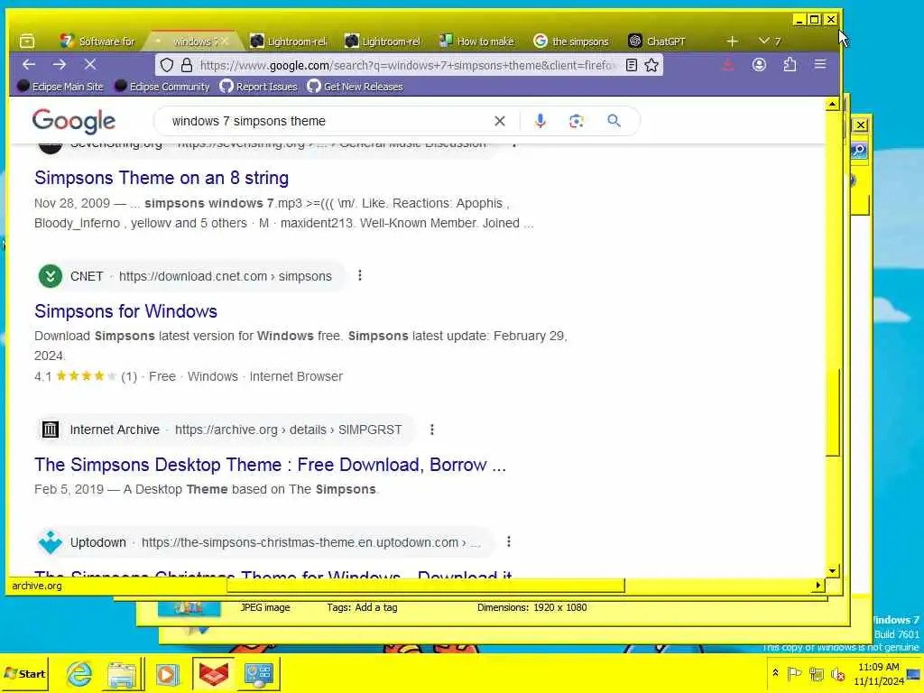Go to Google home via logo
Viewport: 924px width, 693px height.
pyautogui.click(x=74, y=122)
